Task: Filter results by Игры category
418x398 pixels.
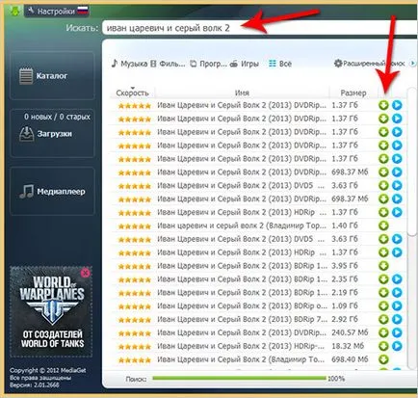Action: pos(245,64)
